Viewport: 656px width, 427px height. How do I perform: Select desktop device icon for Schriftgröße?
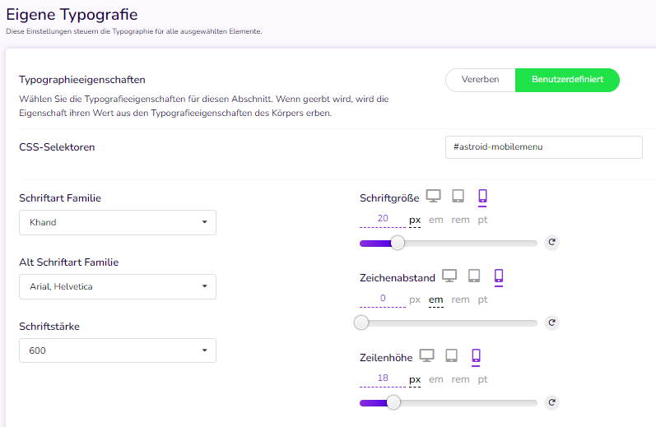(434, 196)
